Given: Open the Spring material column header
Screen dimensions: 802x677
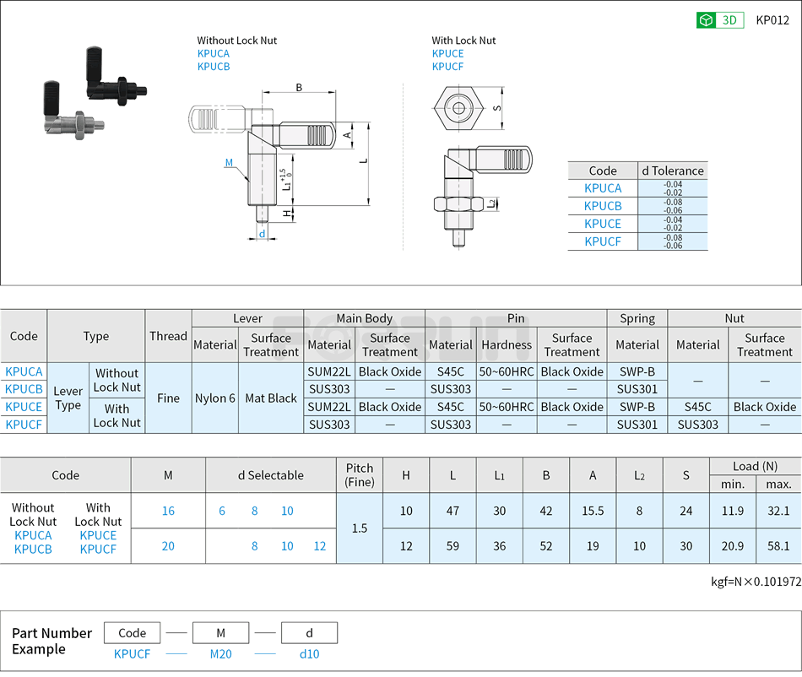Looking at the screenshot, I should point(637,318).
